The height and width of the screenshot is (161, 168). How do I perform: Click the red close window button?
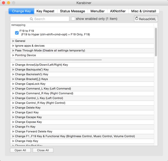[x=4, y=3]
